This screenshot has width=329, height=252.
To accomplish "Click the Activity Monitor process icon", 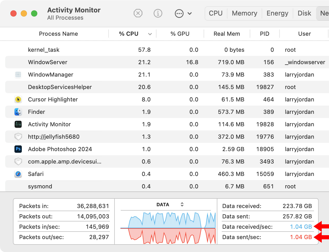I will (18, 124).
